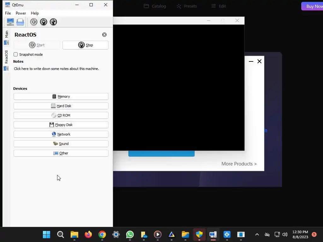This screenshot has width=323, height=242.
Task: Click the Buy Now button
Action: [x=312, y=6]
